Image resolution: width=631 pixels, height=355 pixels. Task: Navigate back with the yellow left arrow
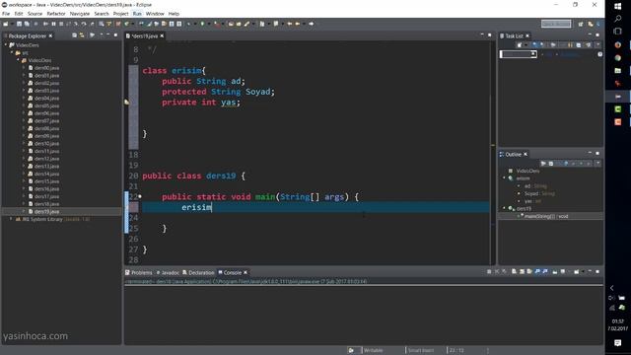click(298, 24)
